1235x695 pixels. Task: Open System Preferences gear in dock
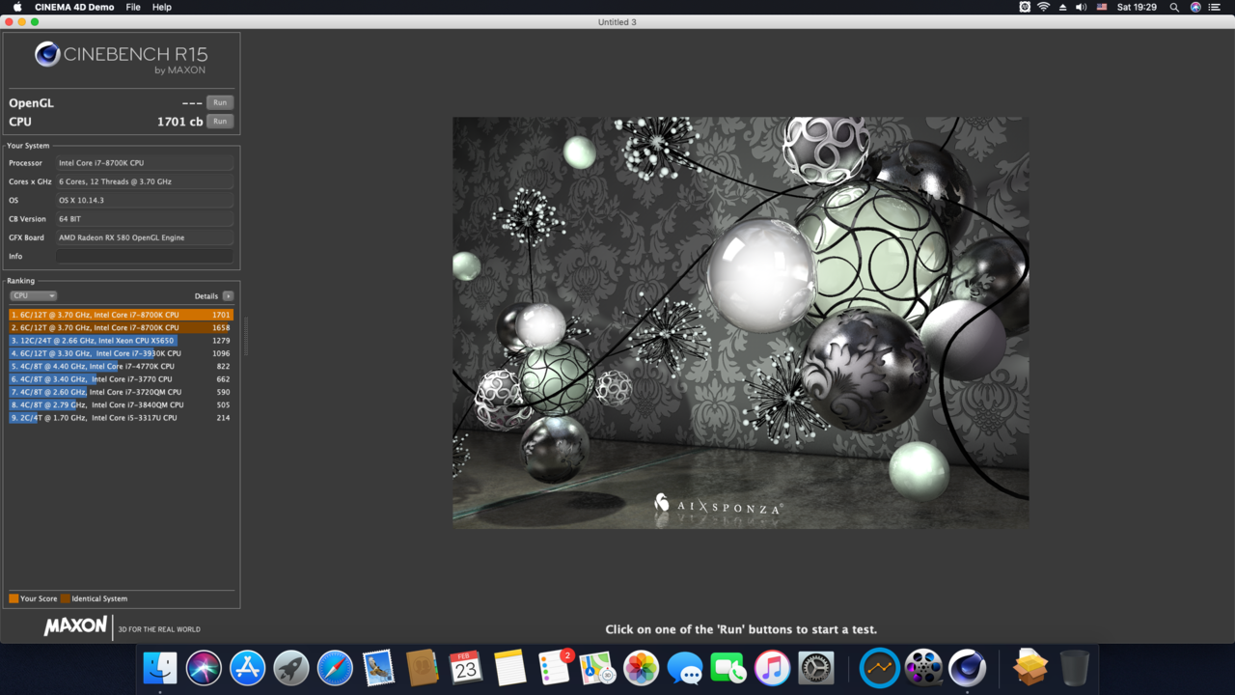coord(816,668)
